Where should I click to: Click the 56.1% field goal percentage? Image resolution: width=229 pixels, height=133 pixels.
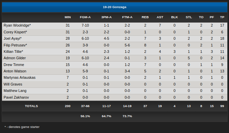point(85,116)
